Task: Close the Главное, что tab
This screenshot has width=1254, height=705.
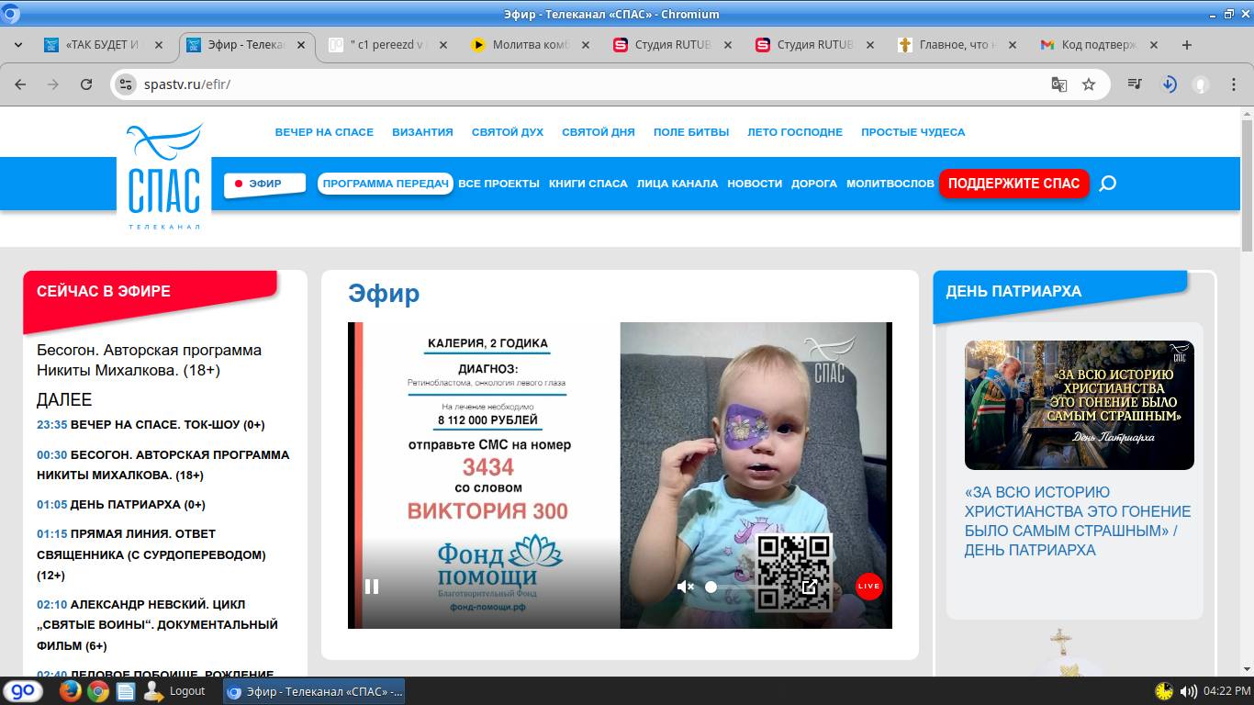Action: (x=1013, y=45)
